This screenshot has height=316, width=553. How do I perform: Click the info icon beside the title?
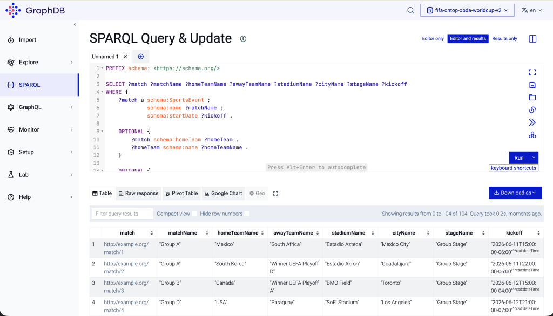tap(243, 39)
